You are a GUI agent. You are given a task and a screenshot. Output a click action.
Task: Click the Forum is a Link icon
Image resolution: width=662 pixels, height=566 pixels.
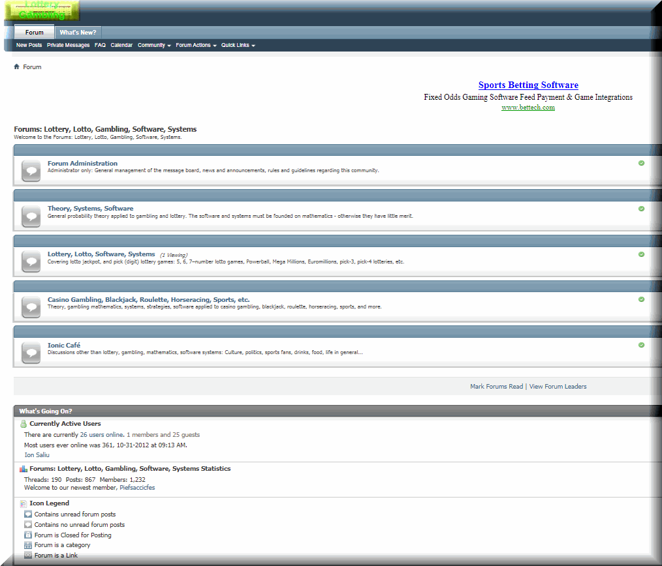pyautogui.click(x=28, y=556)
